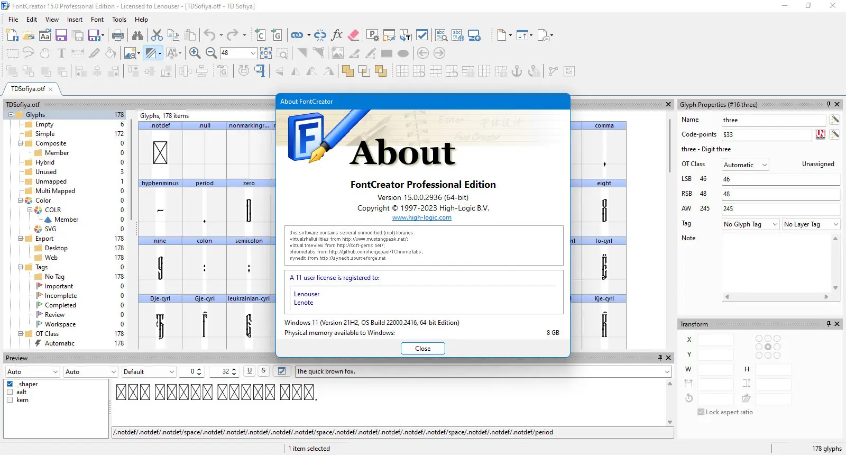
Task: Click the font test abc magnifier icon
Action: tap(441, 35)
